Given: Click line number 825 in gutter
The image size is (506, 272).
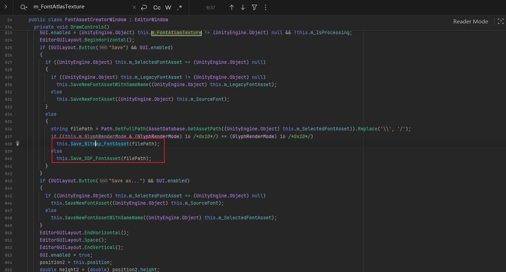Looking at the screenshot, I should tap(9, 47).
